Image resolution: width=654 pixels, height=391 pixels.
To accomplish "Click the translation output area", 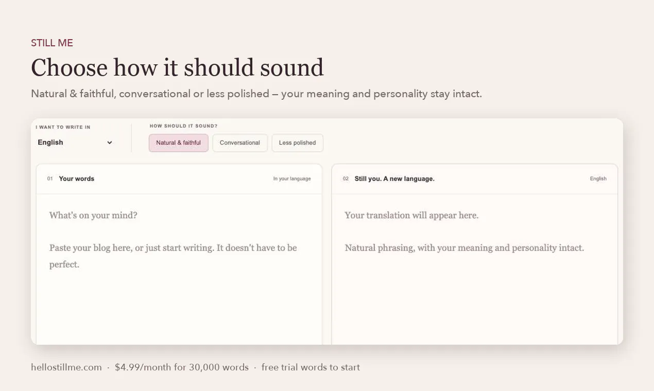I will (474, 269).
